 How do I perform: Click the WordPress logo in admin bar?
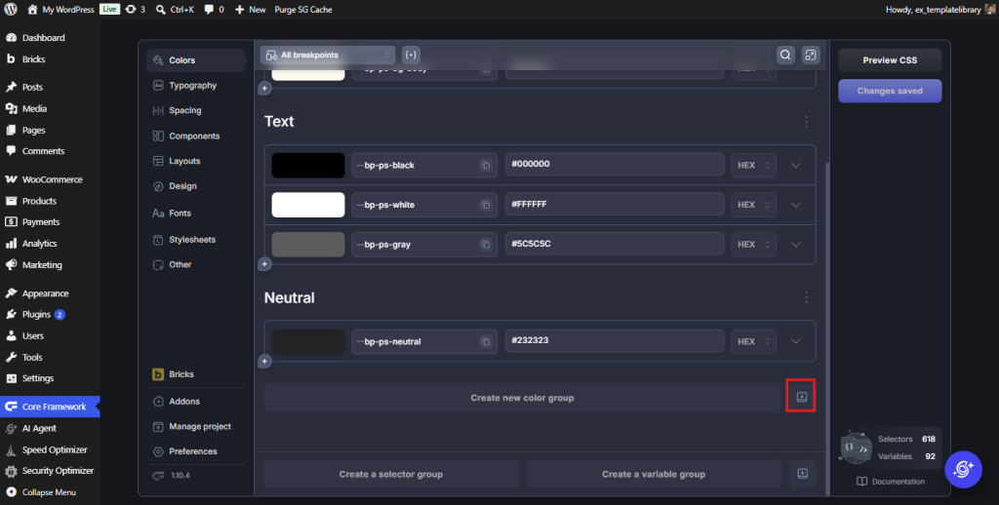pyautogui.click(x=11, y=10)
